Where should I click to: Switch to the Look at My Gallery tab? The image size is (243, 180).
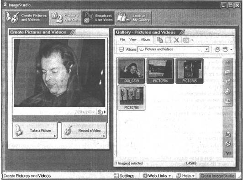[x=133, y=18]
